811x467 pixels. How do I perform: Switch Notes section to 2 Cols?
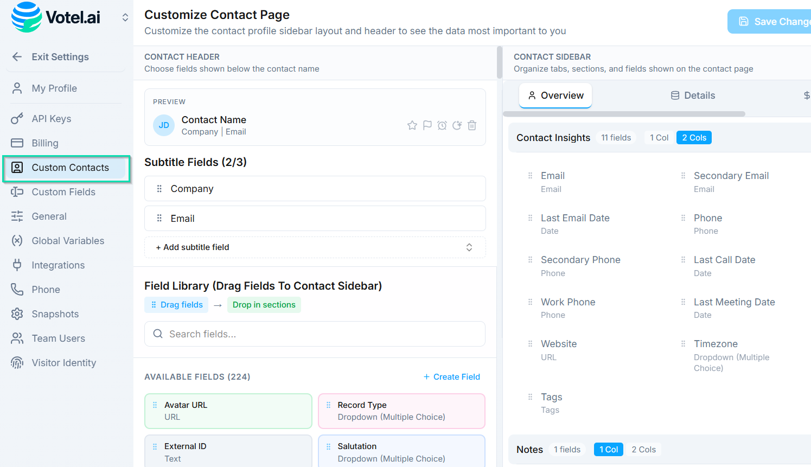point(643,450)
